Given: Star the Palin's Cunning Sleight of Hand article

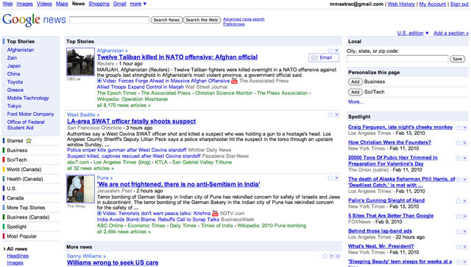Looking at the screenshot, I should 458,201.
